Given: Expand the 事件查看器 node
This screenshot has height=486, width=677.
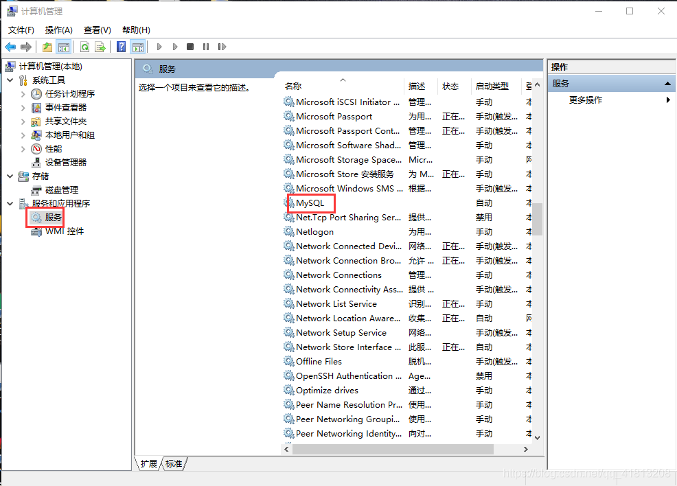Looking at the screenshot, I should (23, 108).
